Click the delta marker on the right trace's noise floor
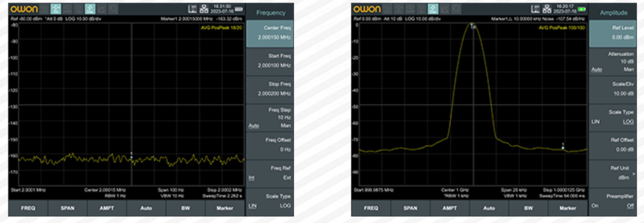Screen dimensions: 644x223 point(563,146)
